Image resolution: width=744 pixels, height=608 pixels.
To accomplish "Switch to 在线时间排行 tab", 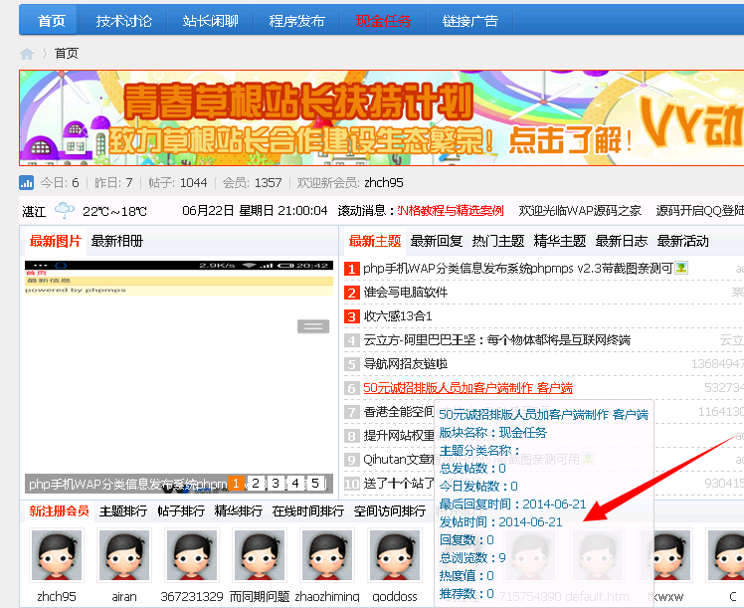I will click(x=308, y=511).
